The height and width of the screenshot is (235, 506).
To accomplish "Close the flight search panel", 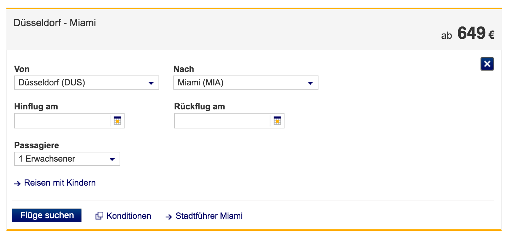I will click(487, 64).
